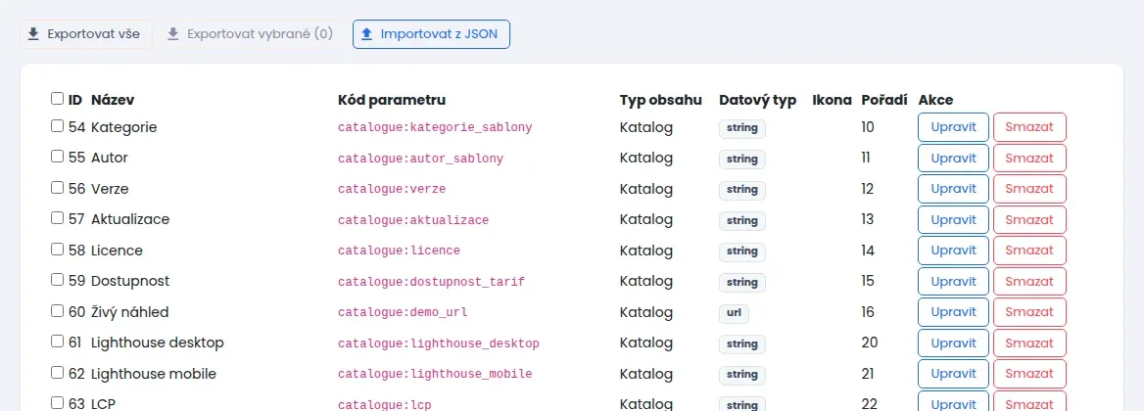This screenshot has height=411, width=1144.
Task: Click Upravit in the Licence row
Action: 953,251
